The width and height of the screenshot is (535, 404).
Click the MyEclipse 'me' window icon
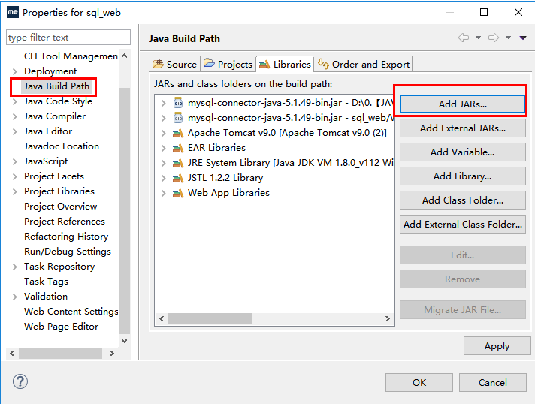coord(13,12)
